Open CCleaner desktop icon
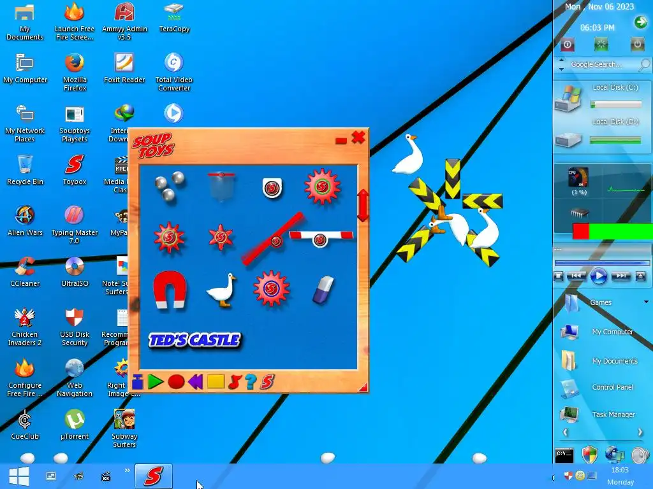 (x=25, y=271)
